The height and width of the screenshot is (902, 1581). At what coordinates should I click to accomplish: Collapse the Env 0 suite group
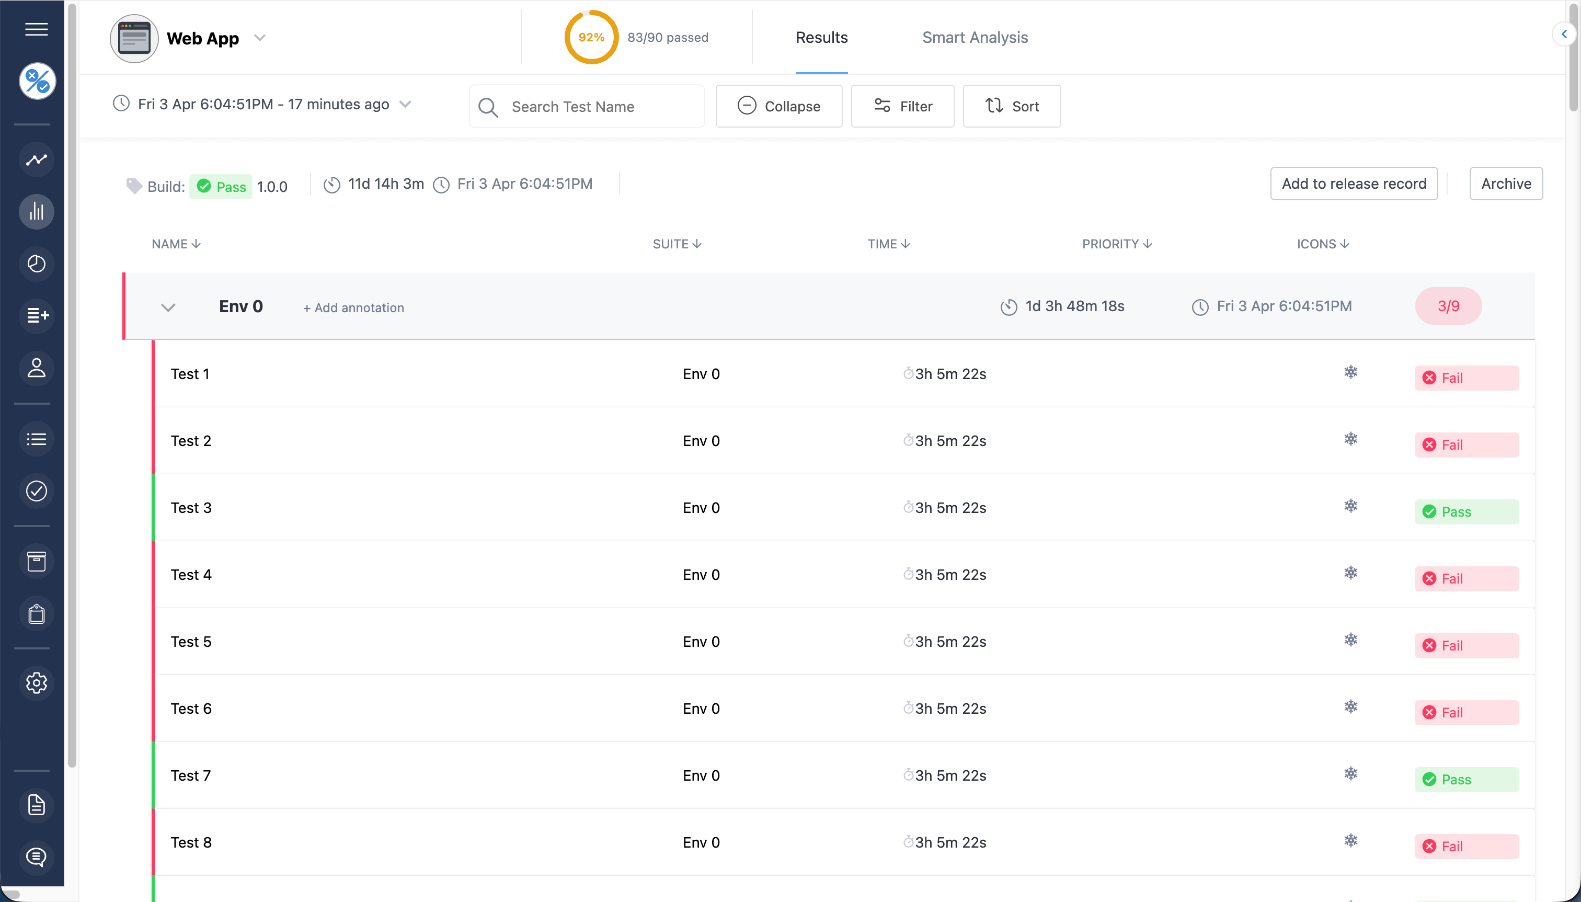click(168, 307)
